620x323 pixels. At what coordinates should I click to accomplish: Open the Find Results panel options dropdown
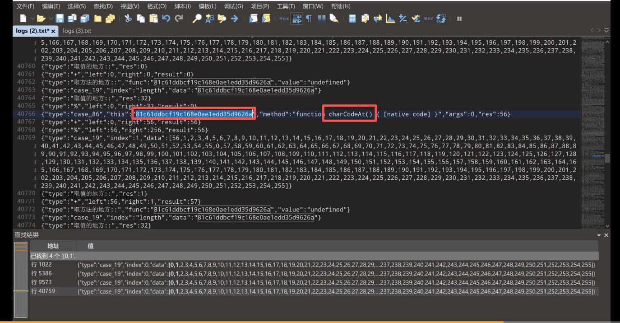(x=599, y=235)
